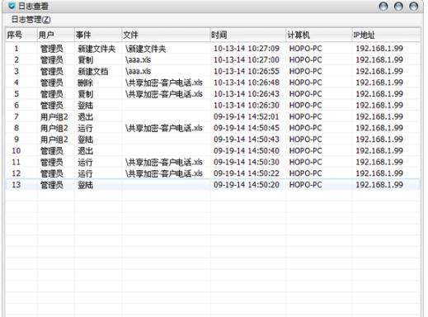Image resolution: width=428 pixels, height=317 pixels.
Task: Open the 日志管理(Z) menu
Action: coord(31,20)
